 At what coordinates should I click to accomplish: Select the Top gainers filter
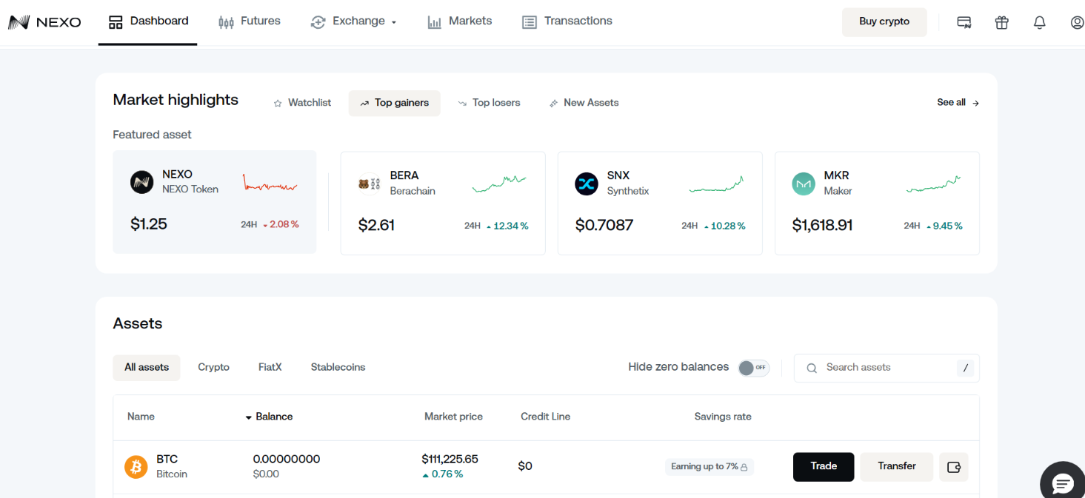click(394, 103)
